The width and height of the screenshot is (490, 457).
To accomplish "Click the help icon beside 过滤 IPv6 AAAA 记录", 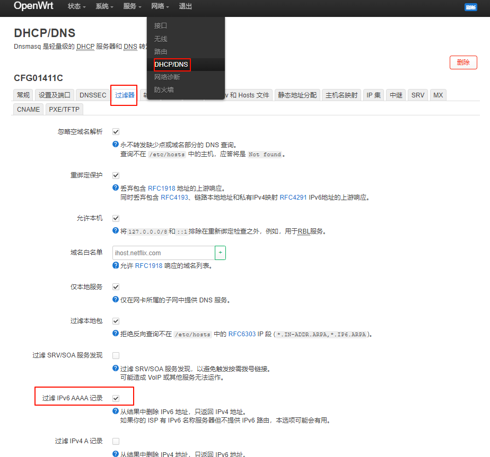I will click(x=115, y=411).
